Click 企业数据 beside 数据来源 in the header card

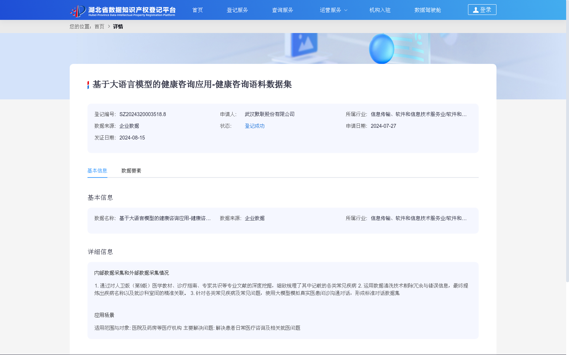click(129, 126)
